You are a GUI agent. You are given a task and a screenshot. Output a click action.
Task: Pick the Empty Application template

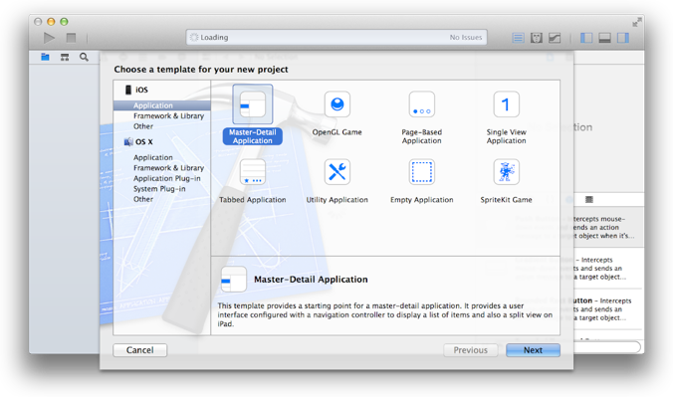click(421, 181)
